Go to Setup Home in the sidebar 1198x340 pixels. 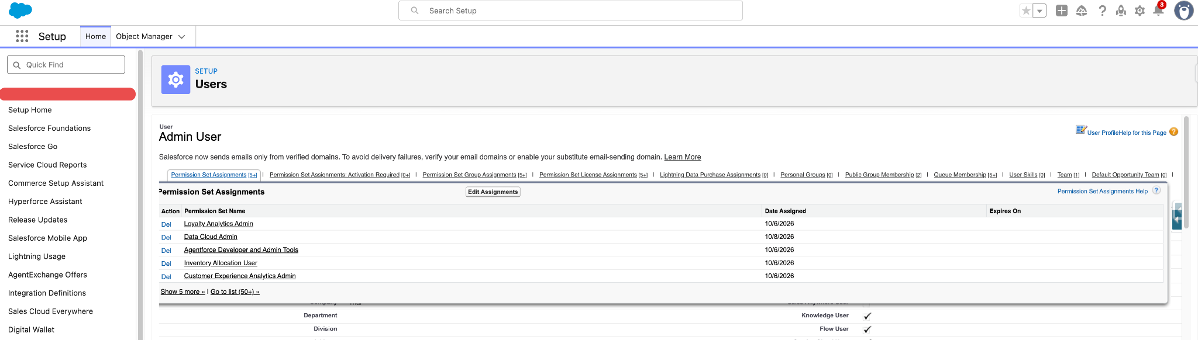coord(30,110)
